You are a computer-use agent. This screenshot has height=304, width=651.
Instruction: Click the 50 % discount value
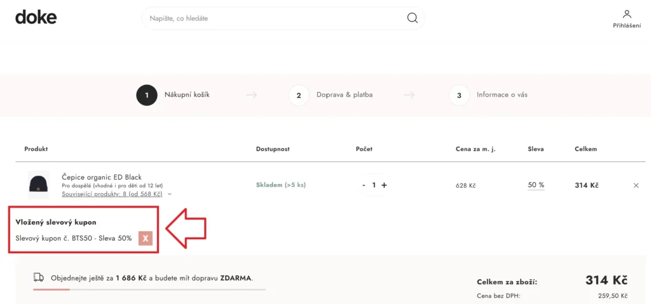[x=536, y=185]
